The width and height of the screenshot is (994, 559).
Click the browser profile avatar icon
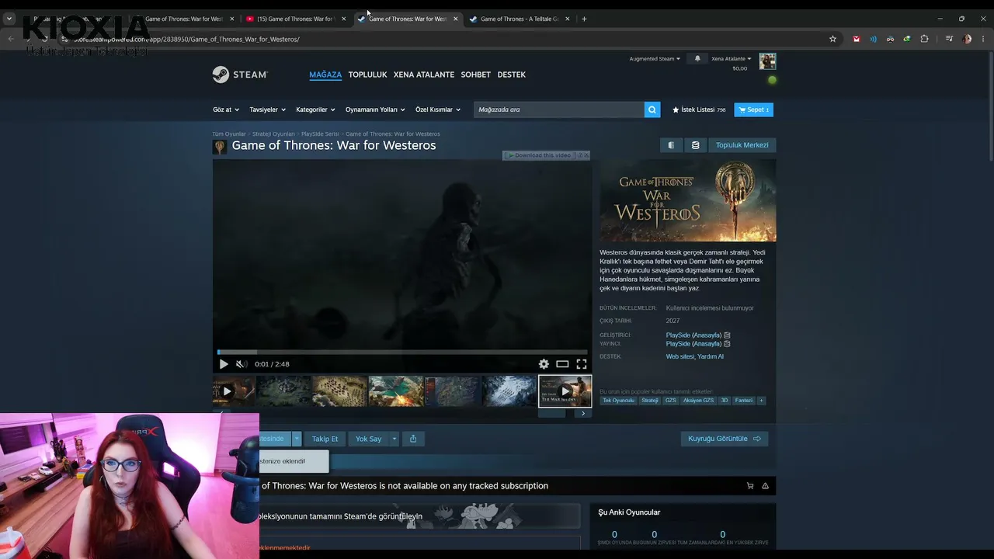point(967,39)
